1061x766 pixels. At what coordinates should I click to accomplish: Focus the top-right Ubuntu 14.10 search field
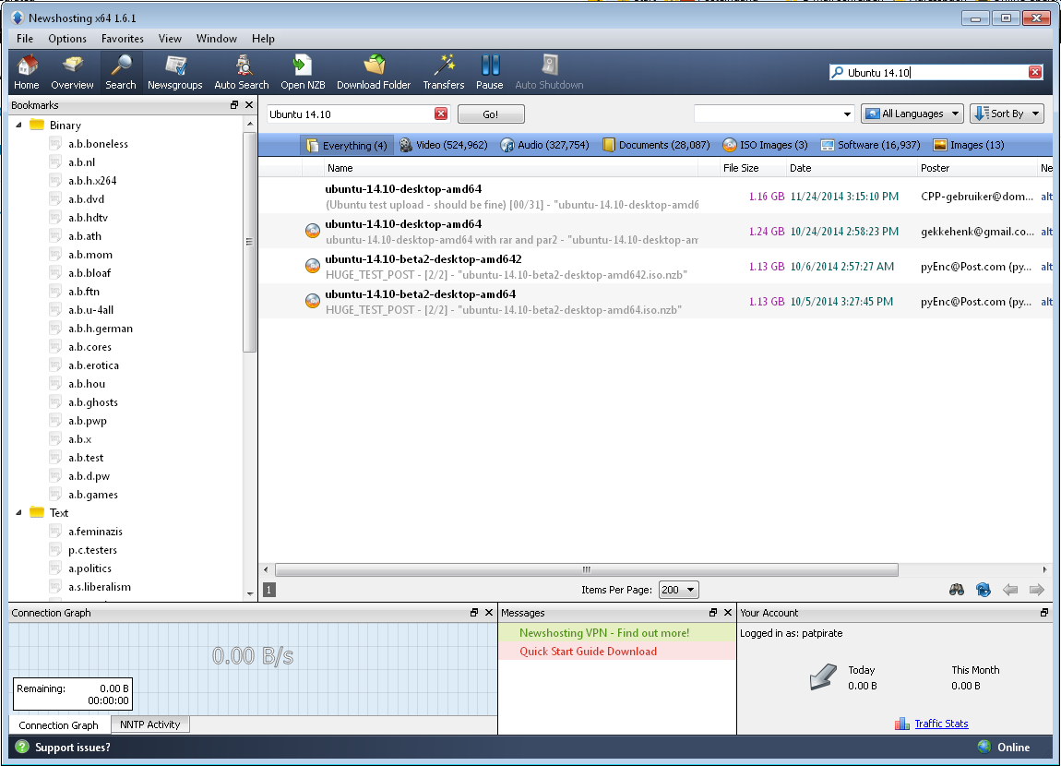click(936, 72)
